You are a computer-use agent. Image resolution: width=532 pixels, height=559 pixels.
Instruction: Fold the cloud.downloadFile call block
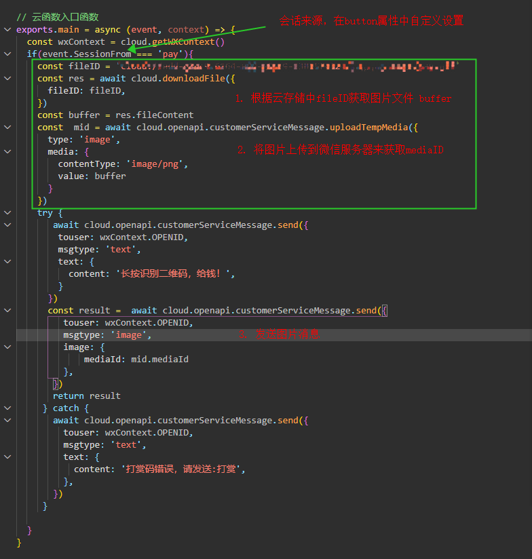point(7,79)
